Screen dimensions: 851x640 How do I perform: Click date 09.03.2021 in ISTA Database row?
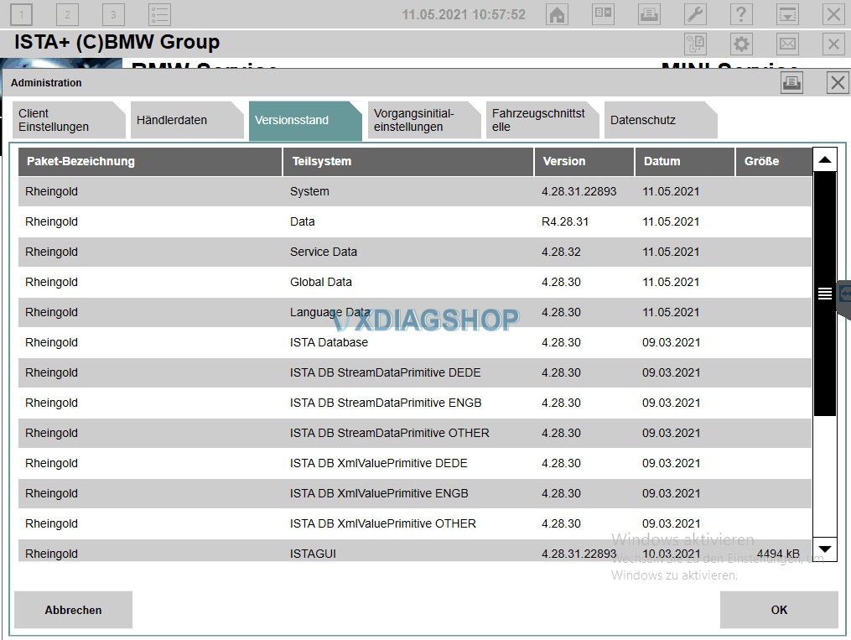point(672,342)
